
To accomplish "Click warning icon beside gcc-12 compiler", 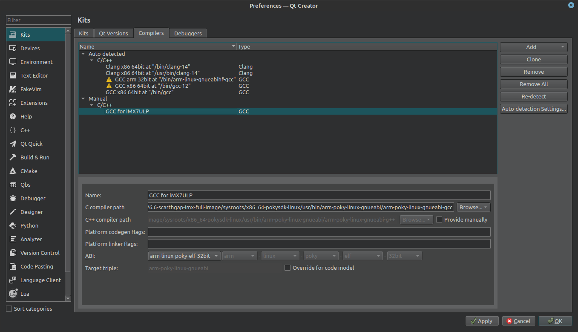I will point(109,86).
